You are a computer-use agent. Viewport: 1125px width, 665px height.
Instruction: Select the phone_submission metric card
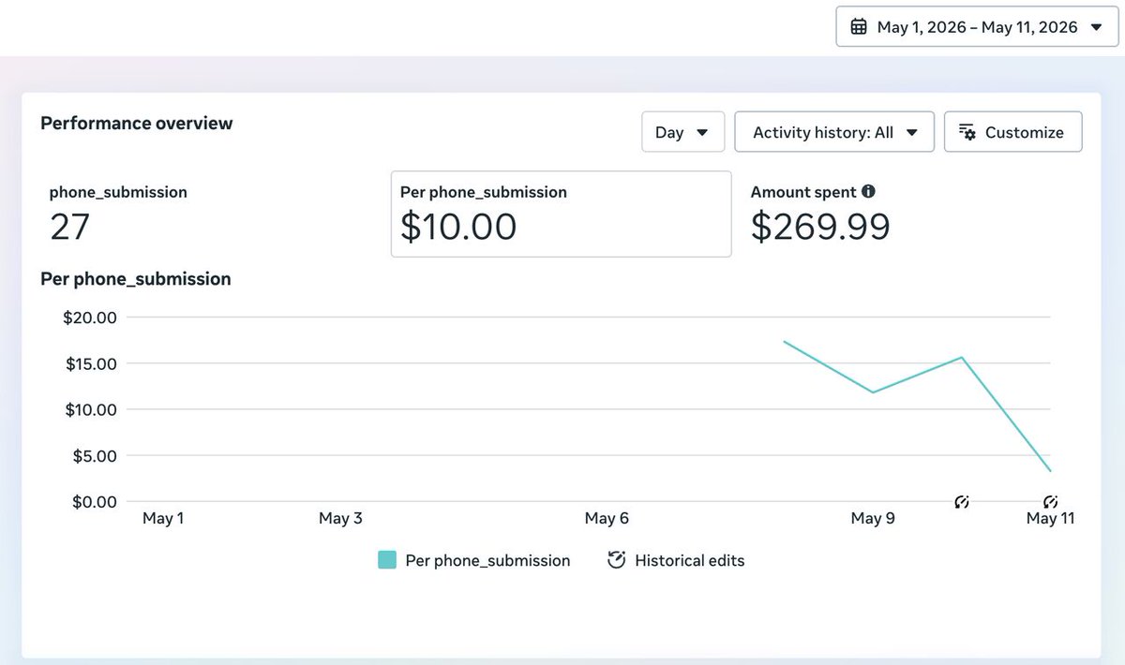tap(211, 214)
